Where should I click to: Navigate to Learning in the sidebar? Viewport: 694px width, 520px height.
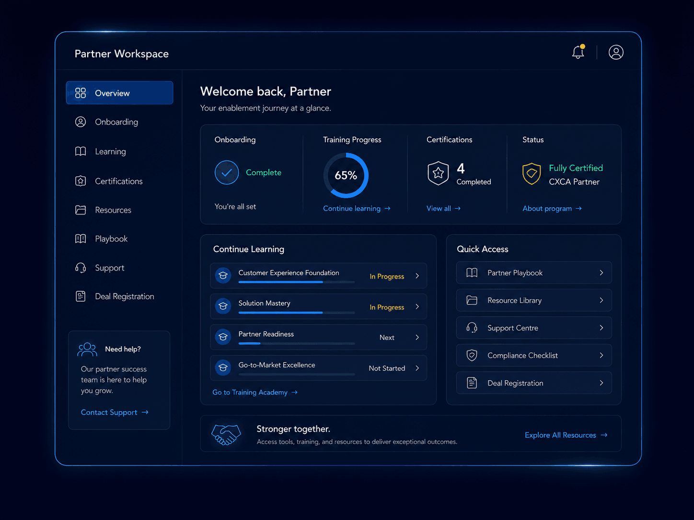coord(110,151)
